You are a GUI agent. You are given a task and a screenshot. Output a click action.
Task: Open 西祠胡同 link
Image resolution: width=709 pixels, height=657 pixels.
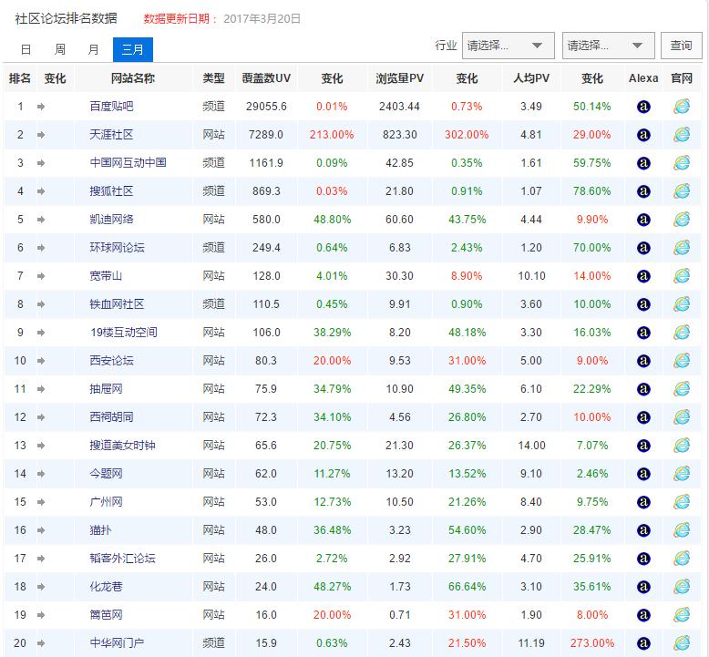(111, 417)
